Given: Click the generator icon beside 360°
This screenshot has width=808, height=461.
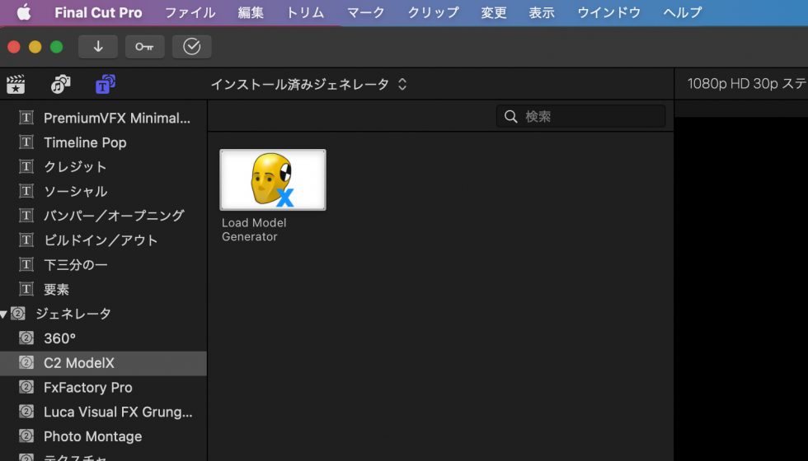Looking at the screenshot, I should click(x=26, y=338).
